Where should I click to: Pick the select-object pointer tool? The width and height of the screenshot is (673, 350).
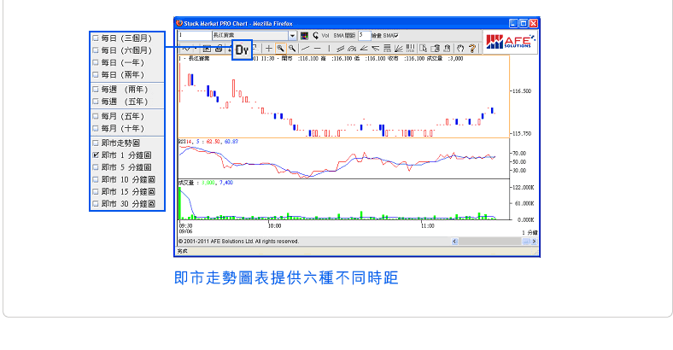tap(424, 49)
